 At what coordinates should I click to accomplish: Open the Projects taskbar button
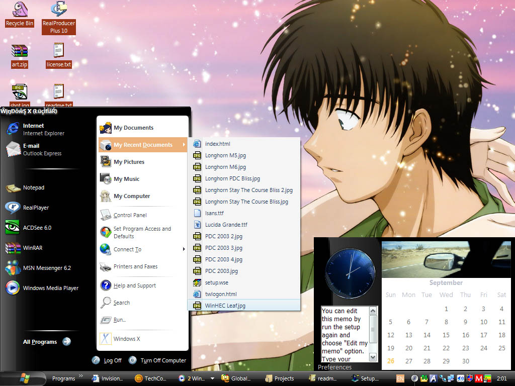[280, 378]
